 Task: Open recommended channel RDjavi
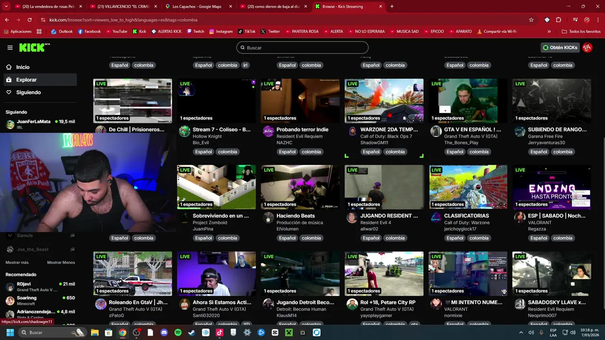40,287
